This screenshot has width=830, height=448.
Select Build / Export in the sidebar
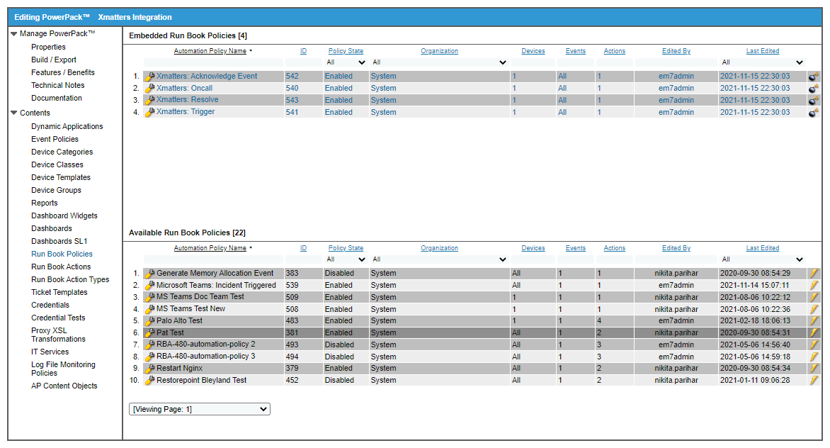point(54,60)
